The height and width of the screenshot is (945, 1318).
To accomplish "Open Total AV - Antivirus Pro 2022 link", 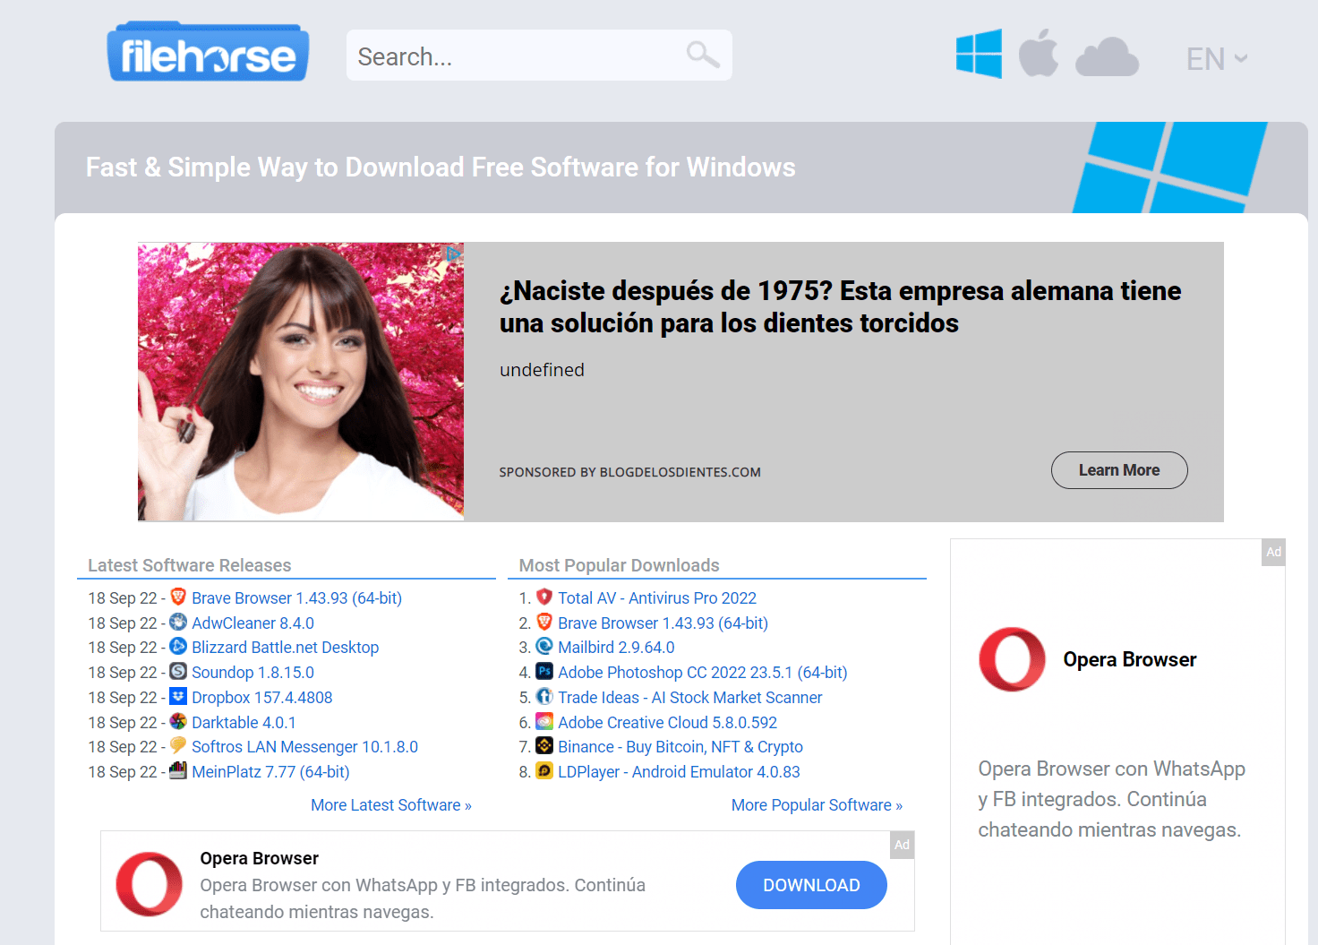I will (657, 598).
